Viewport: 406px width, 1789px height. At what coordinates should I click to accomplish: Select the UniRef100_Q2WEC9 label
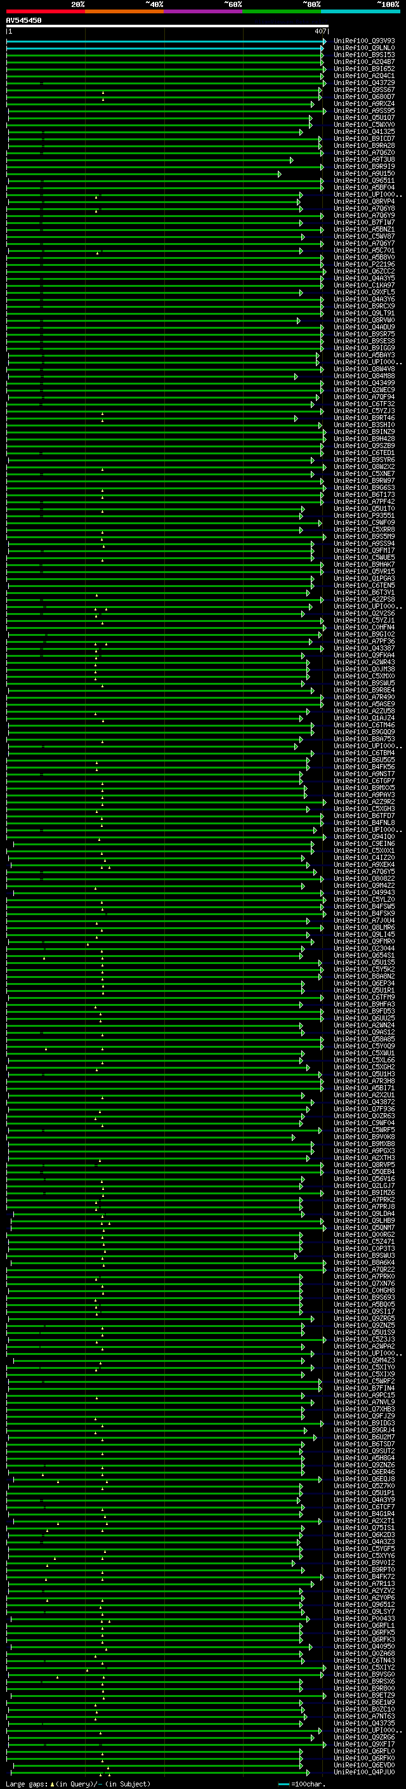pyautogui.click(x=364, y=390)
